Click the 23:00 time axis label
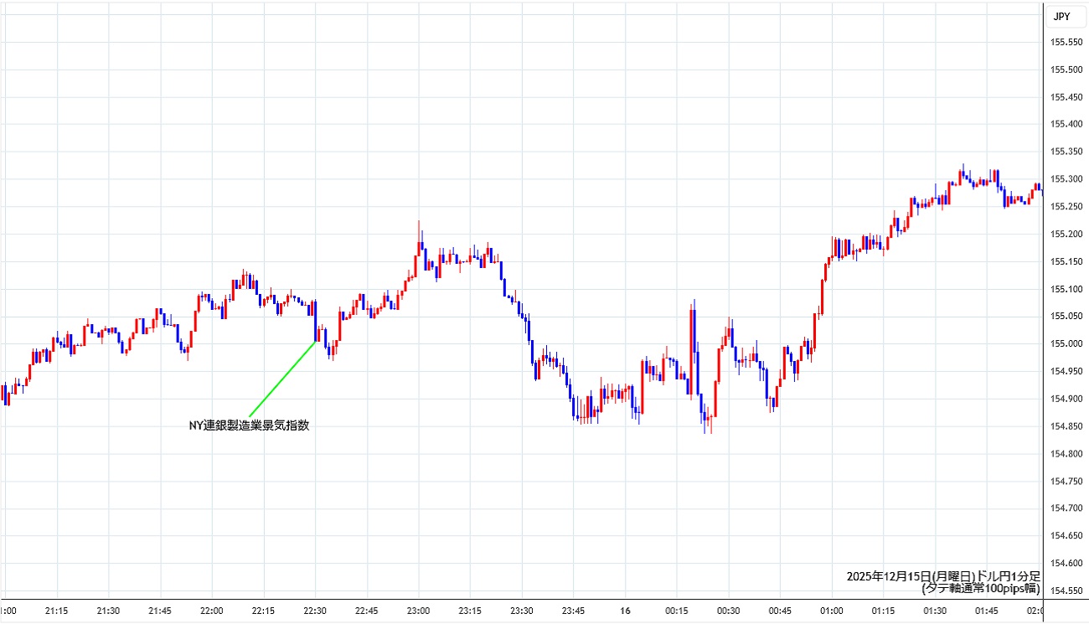1089x624 pixels. point(418,611)
